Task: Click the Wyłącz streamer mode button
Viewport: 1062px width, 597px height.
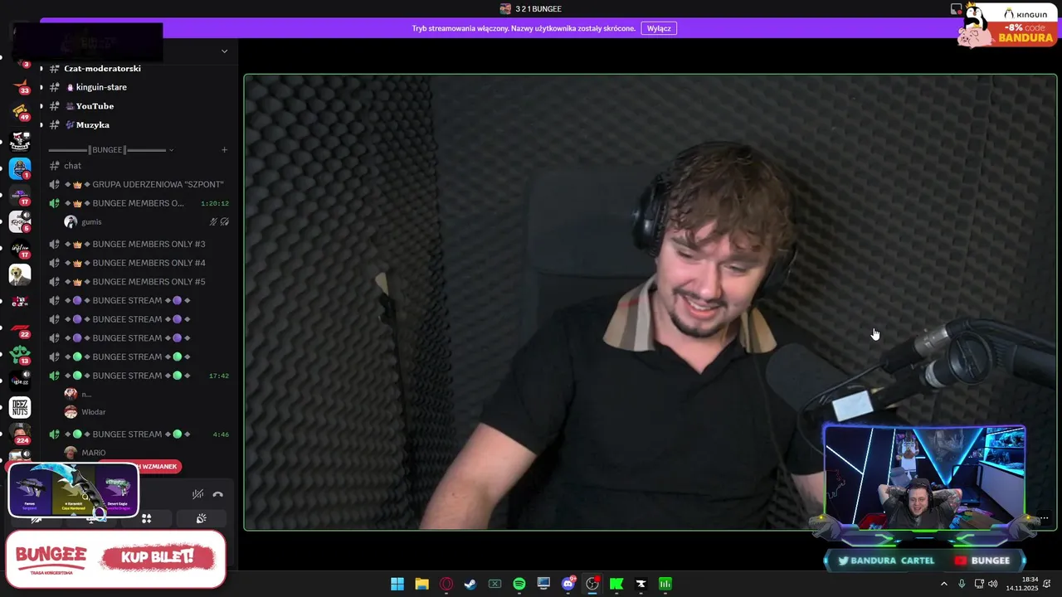Action: point(659,28)
